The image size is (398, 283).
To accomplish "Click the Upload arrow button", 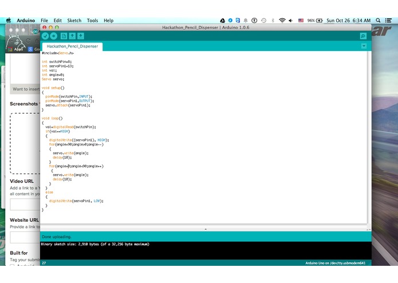I will [54, 36].
